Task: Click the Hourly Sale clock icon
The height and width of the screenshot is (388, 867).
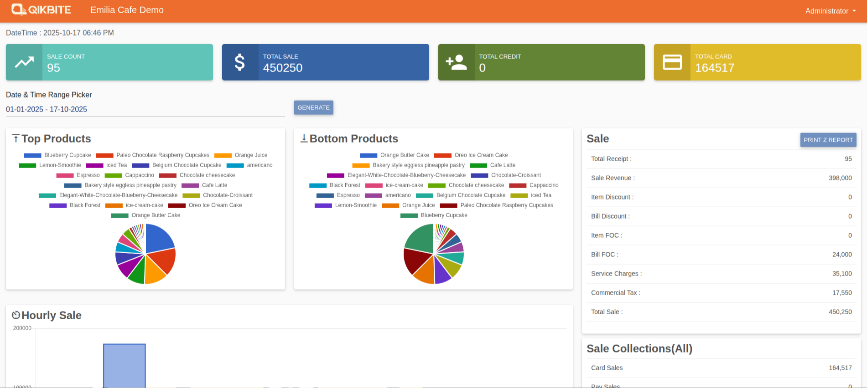Action: (16, 315)
